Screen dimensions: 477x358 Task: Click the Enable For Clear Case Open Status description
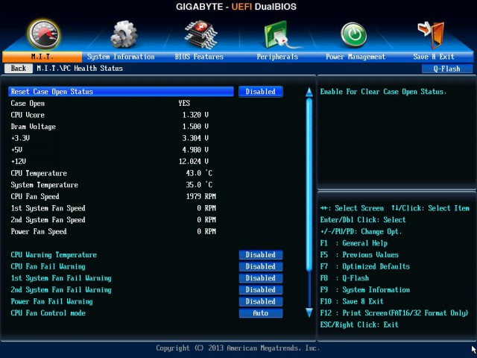383,92
